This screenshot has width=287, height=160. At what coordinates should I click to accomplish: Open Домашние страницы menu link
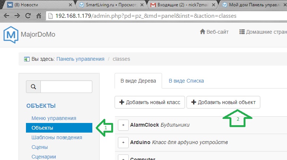263,32
